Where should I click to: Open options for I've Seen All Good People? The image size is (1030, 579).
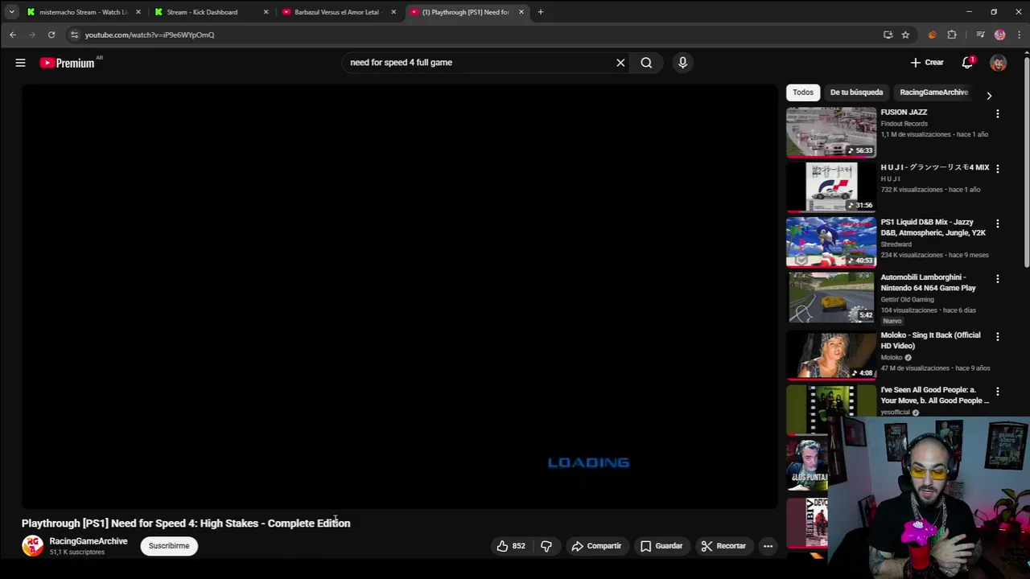(998, 392)
